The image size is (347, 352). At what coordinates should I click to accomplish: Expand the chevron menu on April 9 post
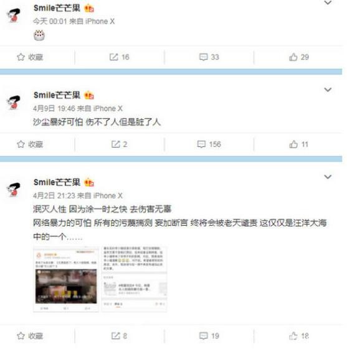click(x=328, y=90)
